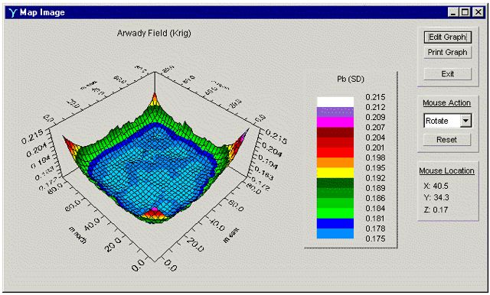490x295 pixels.
Task: Click the magenta peak at surface front corner
Action: pos(155,209)
